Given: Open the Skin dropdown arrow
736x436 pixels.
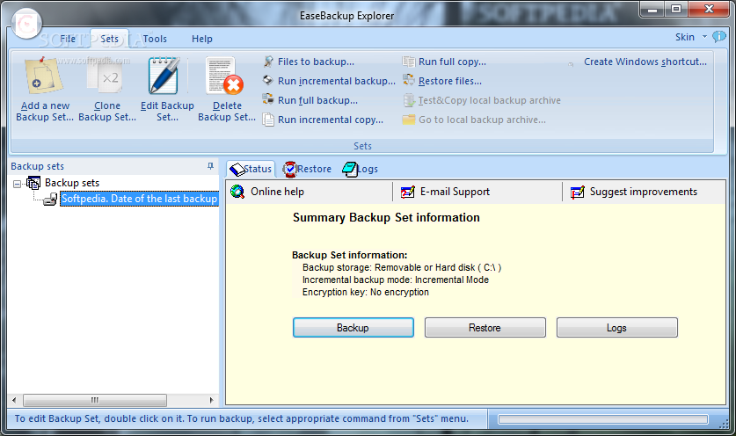Looking at the screenshot, I should click(x=704, y=37).
